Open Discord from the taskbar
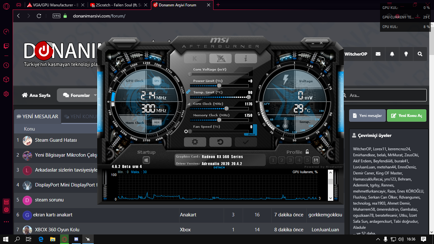The width and height of the screenshot is (434, 244). [76, 239]
